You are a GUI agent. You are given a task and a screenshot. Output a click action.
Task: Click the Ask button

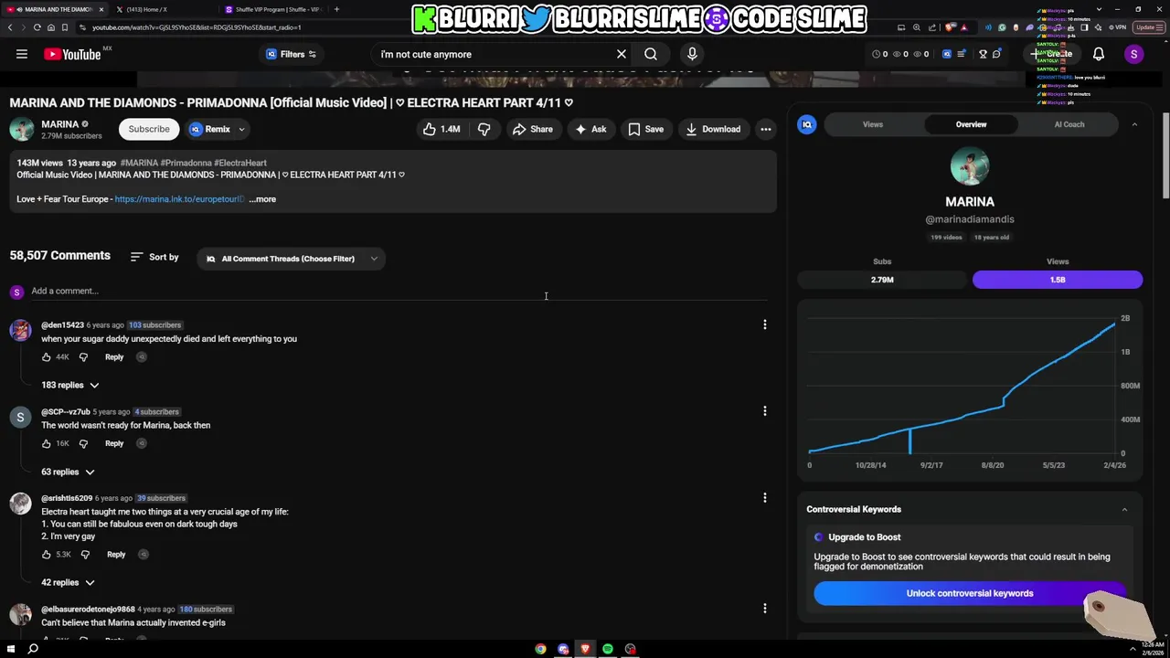[x=590, y=129]
